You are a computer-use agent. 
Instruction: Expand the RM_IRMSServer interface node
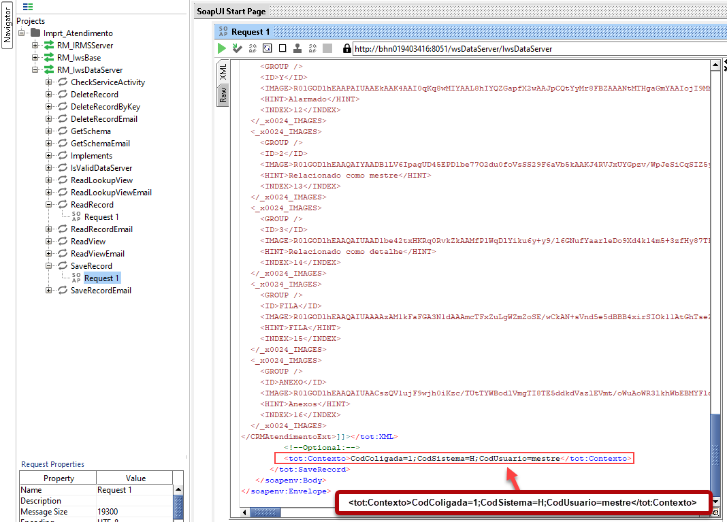(x=35, y=45)
